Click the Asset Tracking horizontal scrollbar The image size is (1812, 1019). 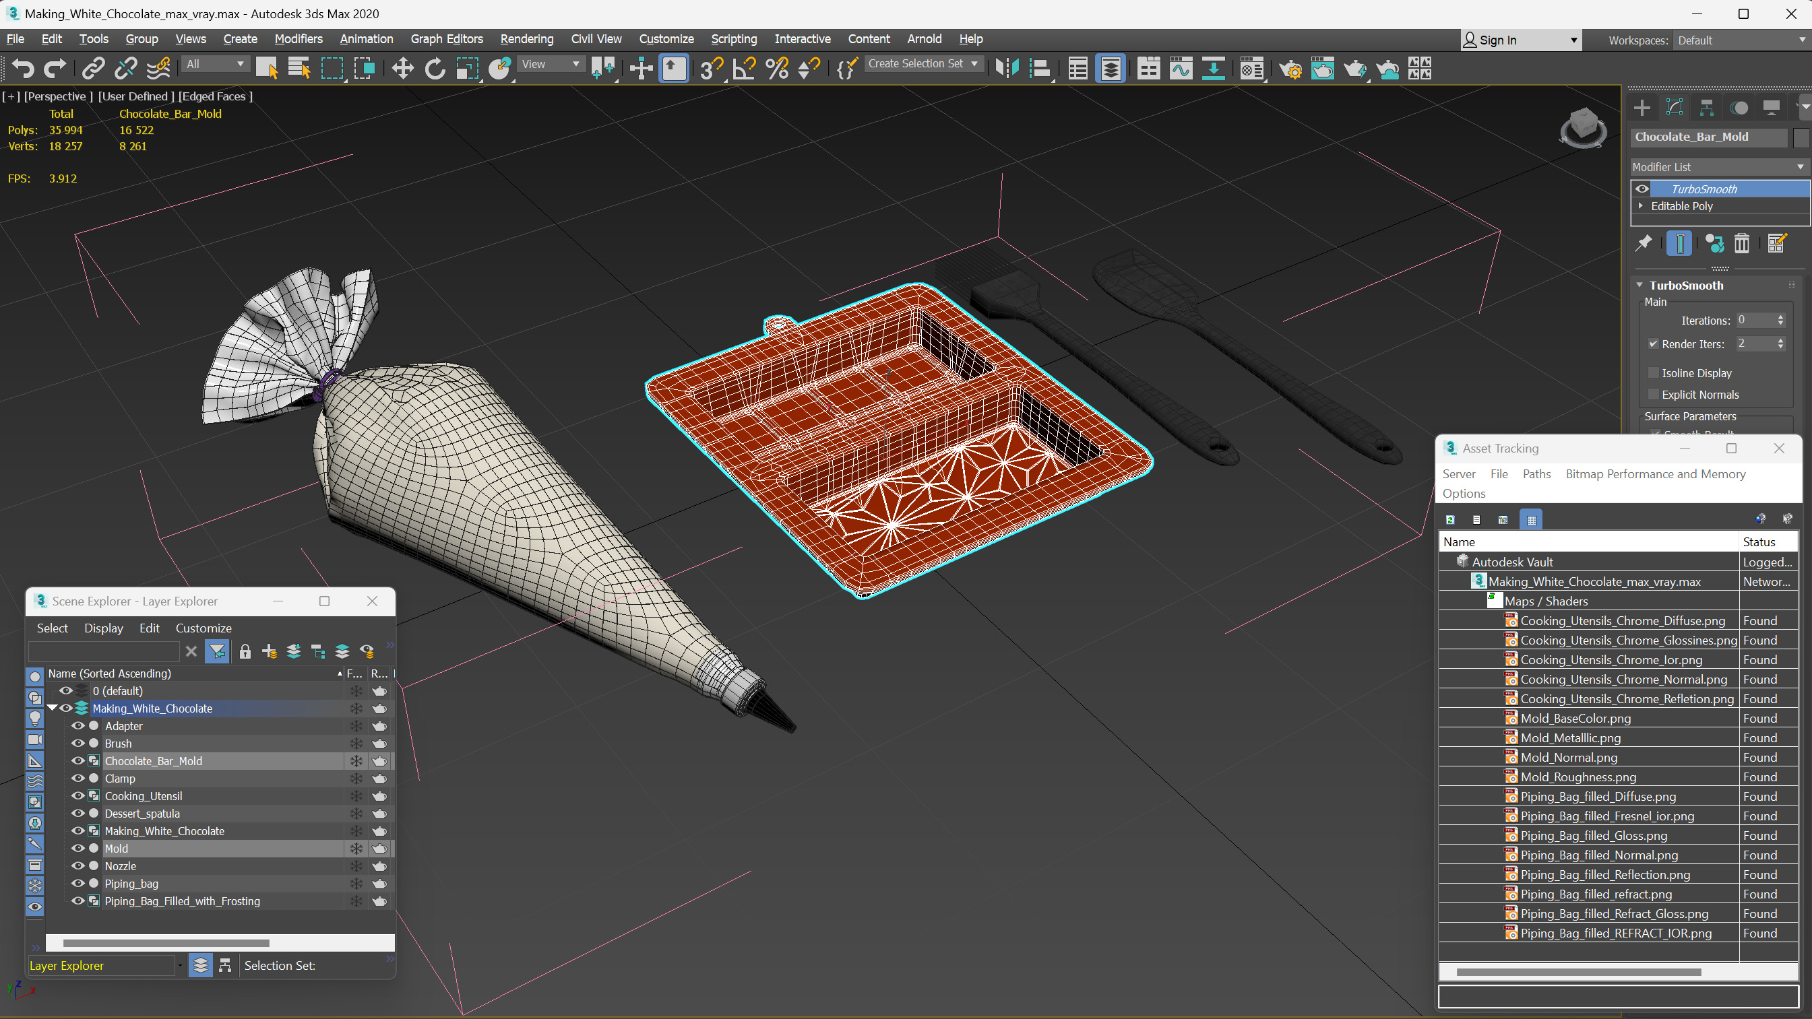point(1578,972)
